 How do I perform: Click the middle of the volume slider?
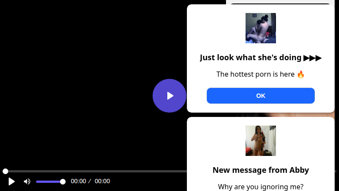49,181
